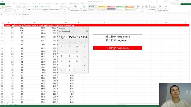Open filter dropdown for Клики column
Screen dimensions: 191x107
tap(13, 26)
